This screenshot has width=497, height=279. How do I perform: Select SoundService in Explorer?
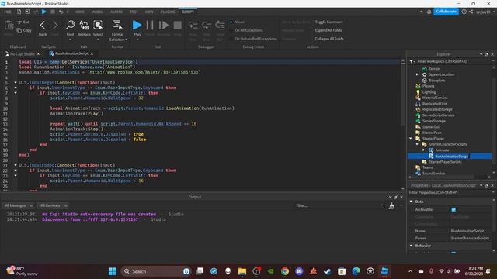tap(433, 174)
